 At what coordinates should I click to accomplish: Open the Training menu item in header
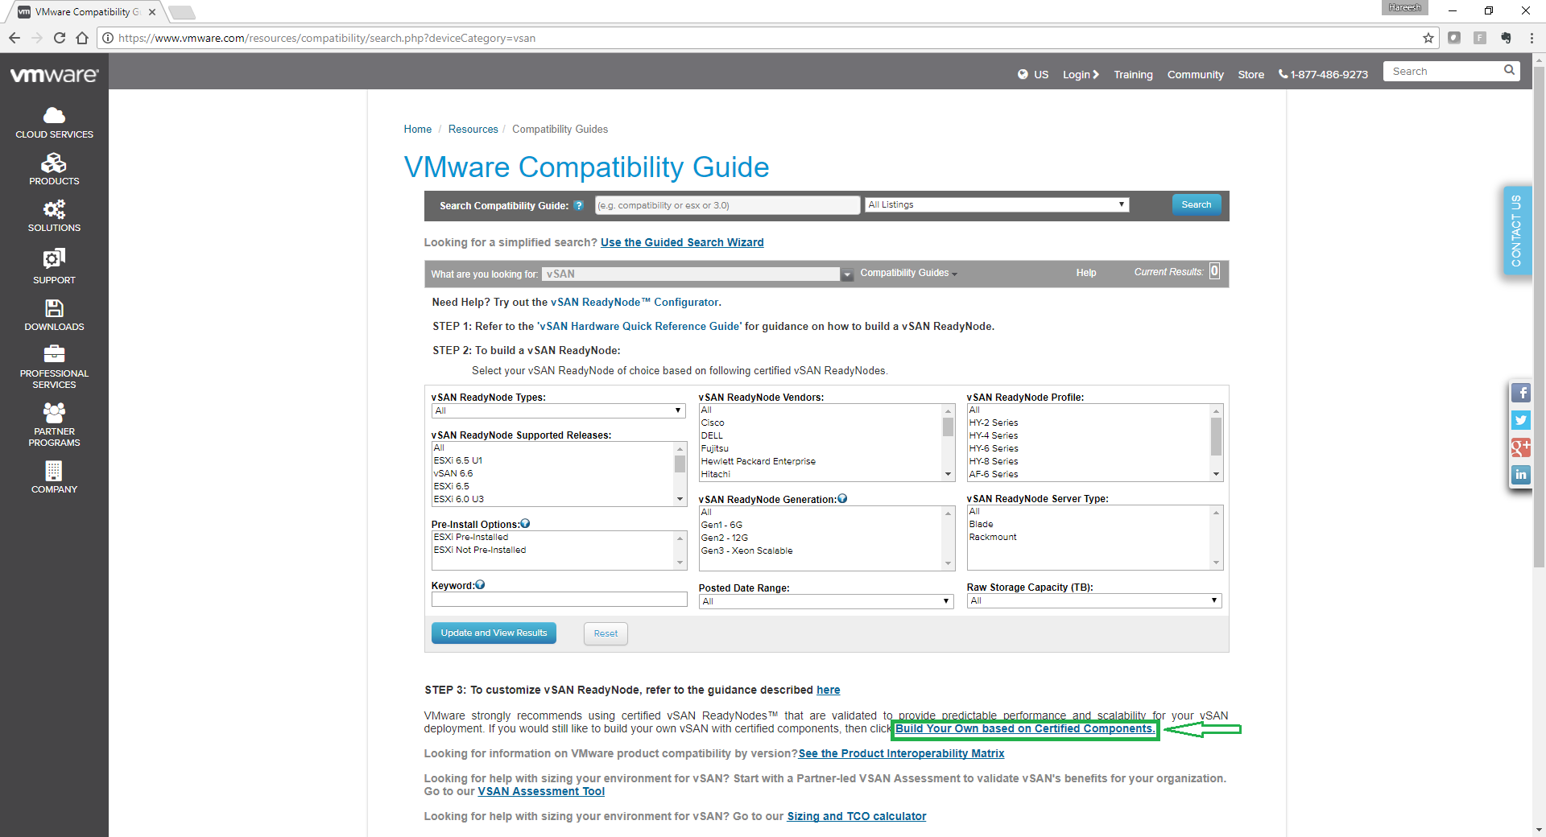tap(1133, 75)
